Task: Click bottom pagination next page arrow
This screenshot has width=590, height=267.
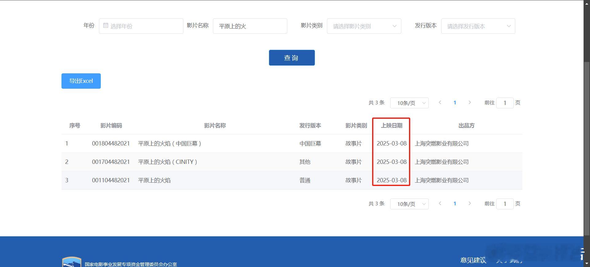Action: pyautogui.click(x=470, y=203)
